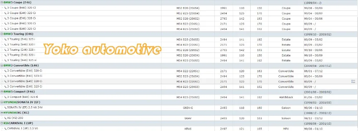Screen dimensions: 358x131
Task: Click magnifier icon for 3 Coupe 328 Ci
Action: pos(5,18)
